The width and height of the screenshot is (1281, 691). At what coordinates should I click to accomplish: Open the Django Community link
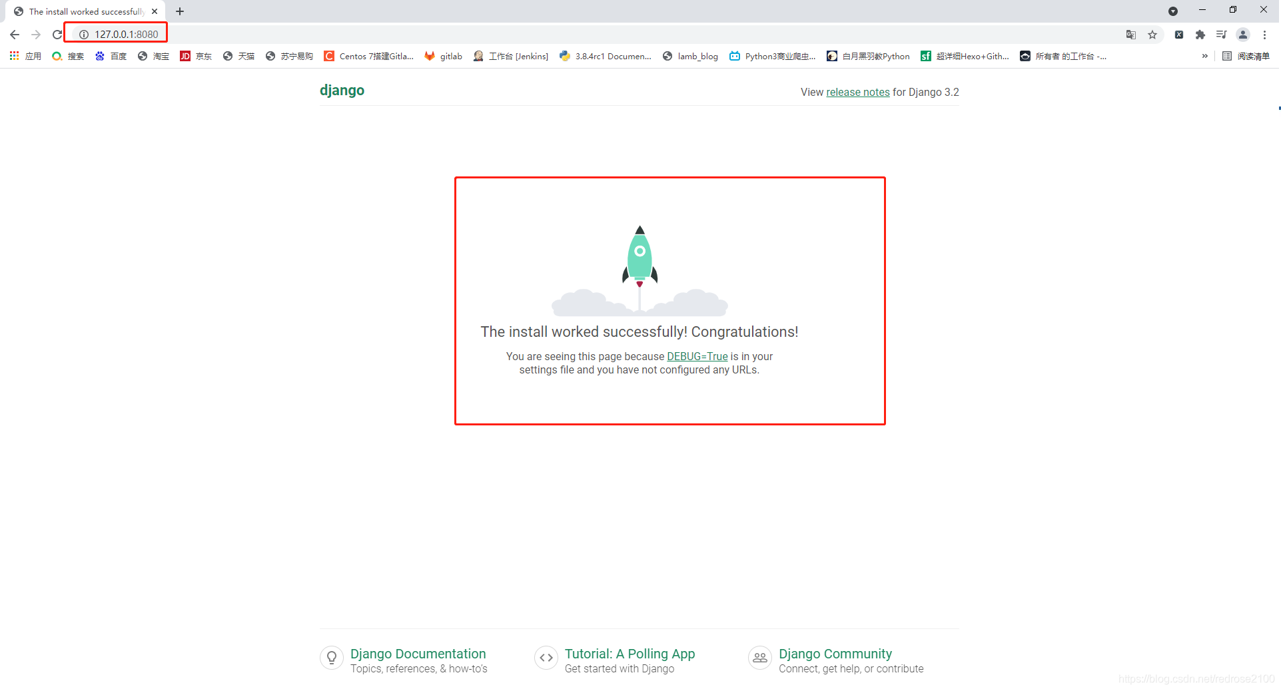[x=835, y=654]
